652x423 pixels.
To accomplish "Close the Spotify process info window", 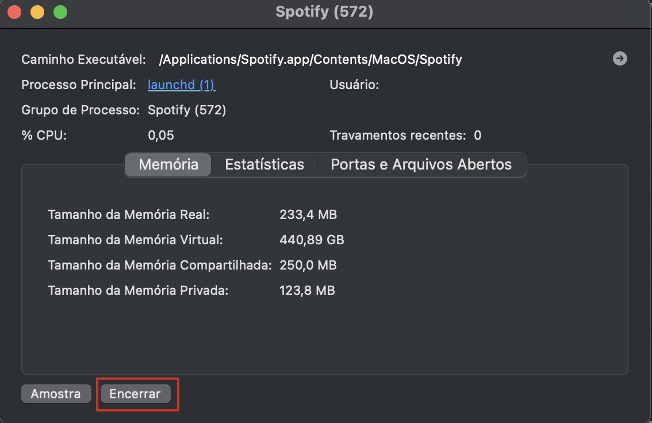I will (x=14, y=11).
